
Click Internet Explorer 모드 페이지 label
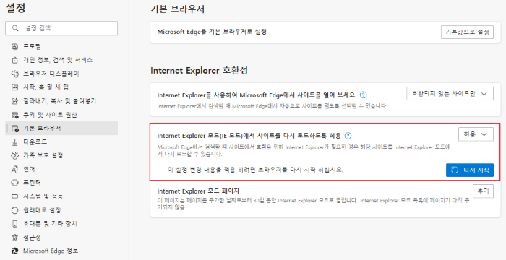point(198,191)
